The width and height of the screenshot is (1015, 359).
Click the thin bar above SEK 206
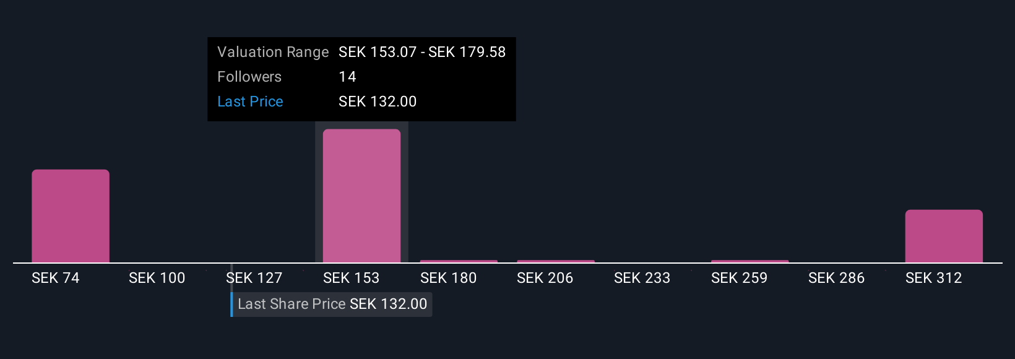pos(556,261)
